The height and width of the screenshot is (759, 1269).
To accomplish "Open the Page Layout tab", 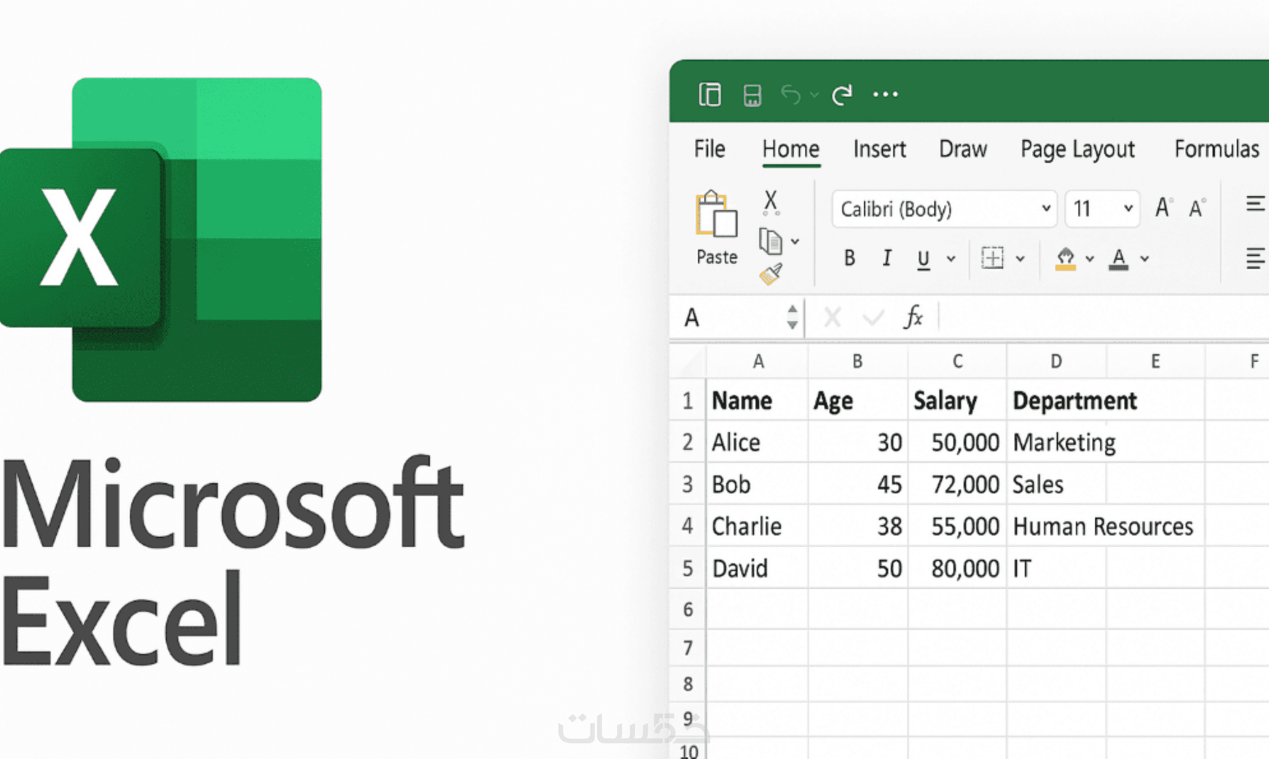I will tap(1077, 149).
